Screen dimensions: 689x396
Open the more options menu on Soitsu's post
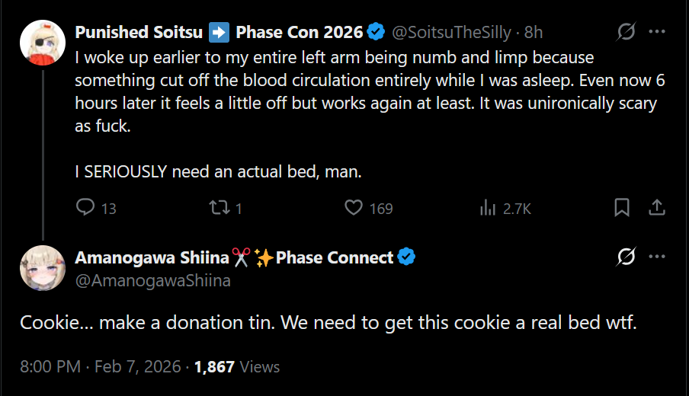pyautogui.click(x=657, y=32)
